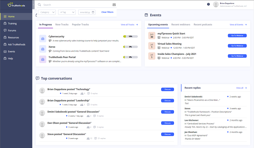Click View all recent replies link
This screenshot has width=254, height=148.
tap(241, 88)
